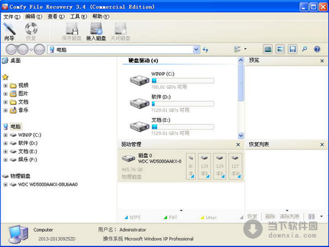Click the up-level round navigation button
Screen dimensions: 329x247
39,50
